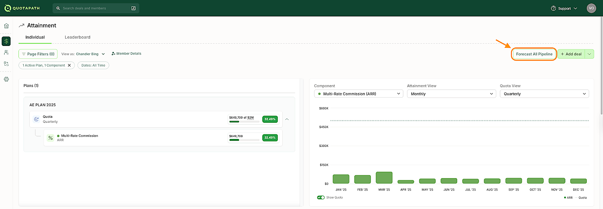Click the Support help icon
Screen dimensions: 603x209
pyautogui.click(x=553, y=8)
